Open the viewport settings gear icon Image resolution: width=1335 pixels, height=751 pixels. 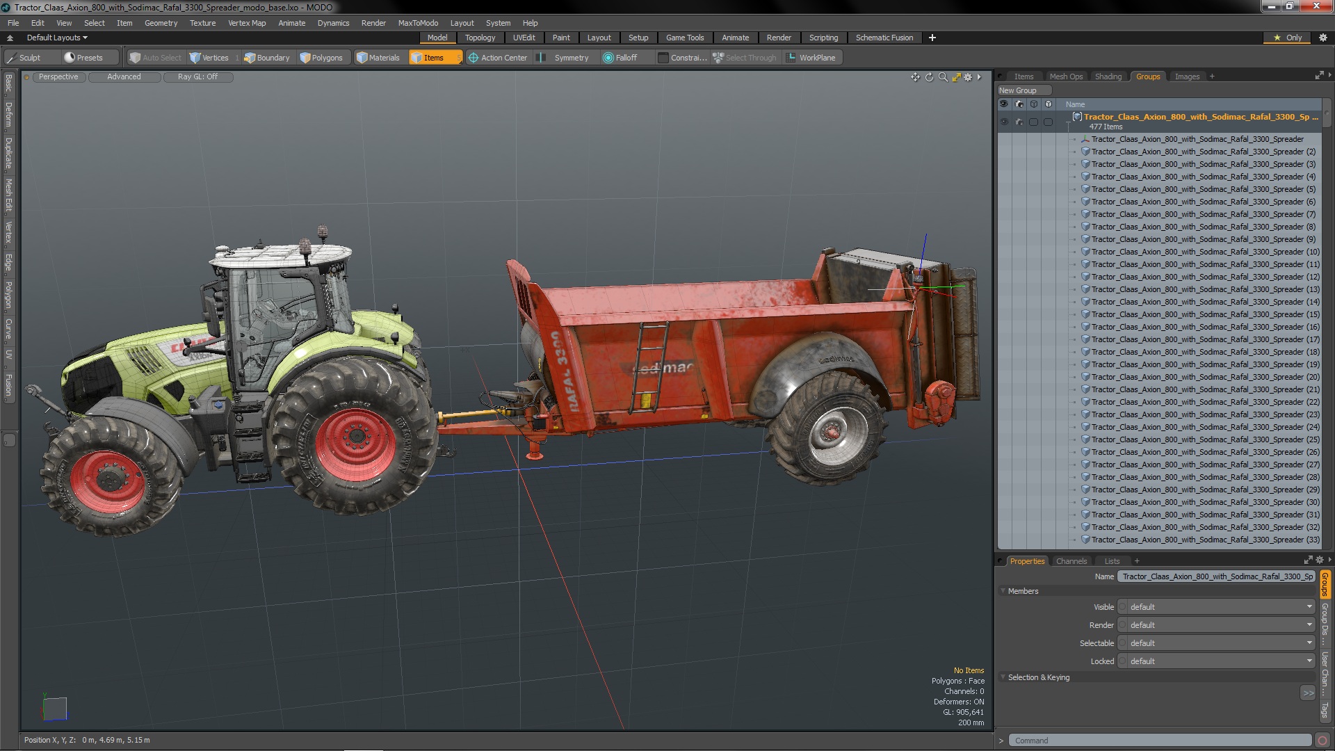click(x=968, y=77)
